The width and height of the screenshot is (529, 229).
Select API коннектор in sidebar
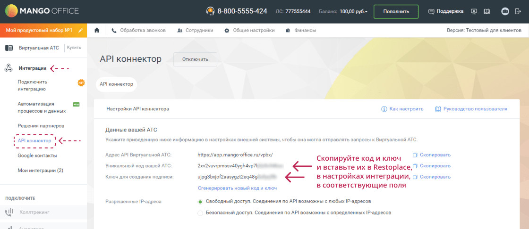pyautogui.click(x=34, y=141)
